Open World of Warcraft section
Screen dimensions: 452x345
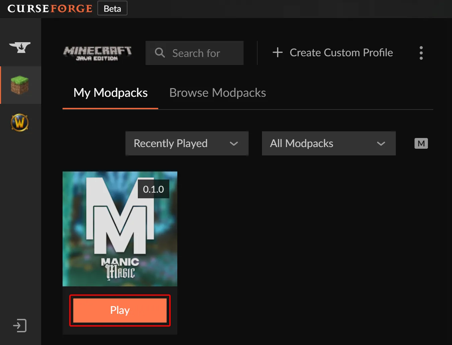(20, 123)
